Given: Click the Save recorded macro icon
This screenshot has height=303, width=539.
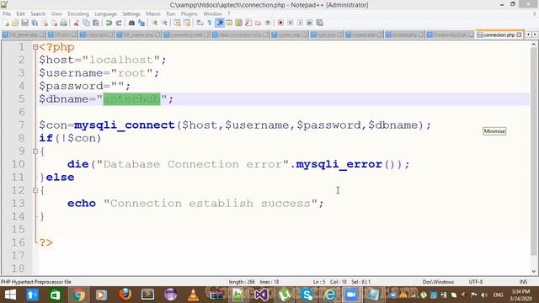Looking at the screenshot, I should [320, 23].
